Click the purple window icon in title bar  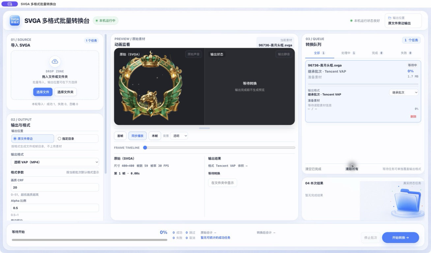pyautogui.click(x=10, y=4)
